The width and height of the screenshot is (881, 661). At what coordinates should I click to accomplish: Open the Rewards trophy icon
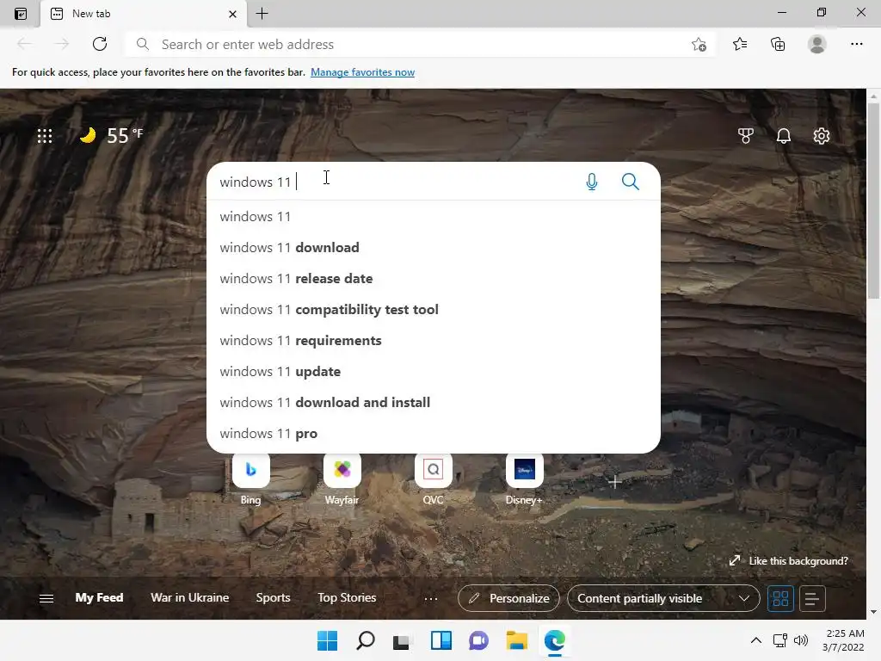(746, 135)
